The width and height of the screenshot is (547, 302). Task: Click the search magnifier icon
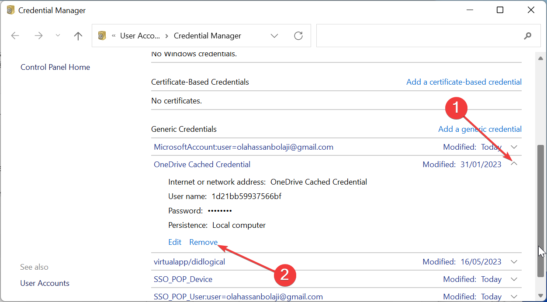click(x=528, y=36)
